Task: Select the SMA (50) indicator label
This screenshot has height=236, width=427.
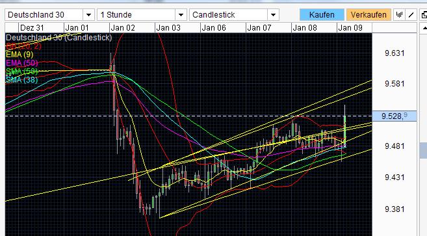Action: (22, 72)
